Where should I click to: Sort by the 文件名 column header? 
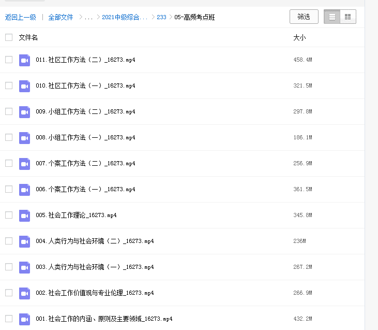tap(28, 37)
